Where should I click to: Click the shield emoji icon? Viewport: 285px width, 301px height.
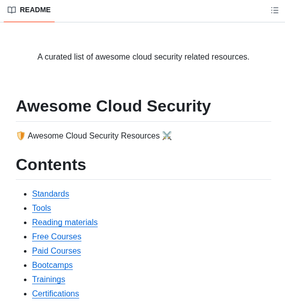click(x=21, y=135)
